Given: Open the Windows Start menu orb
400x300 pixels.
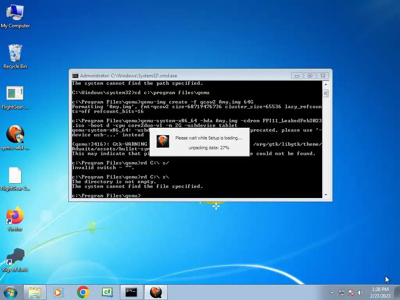Looking at the screenshot, I should 11,292.
